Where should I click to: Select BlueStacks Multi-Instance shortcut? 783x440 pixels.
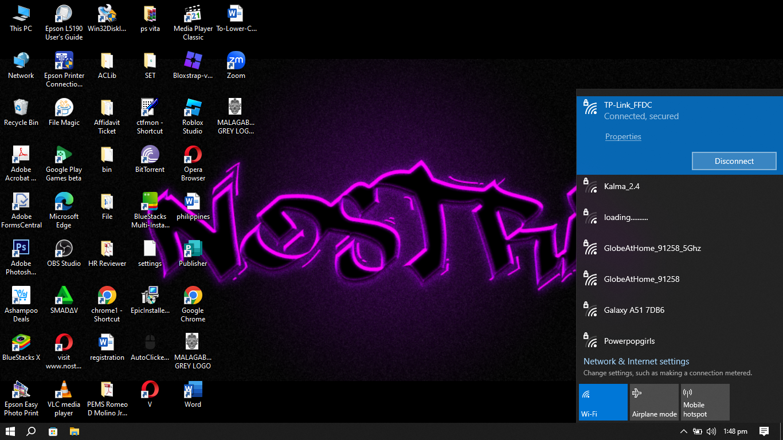(150, 211)
